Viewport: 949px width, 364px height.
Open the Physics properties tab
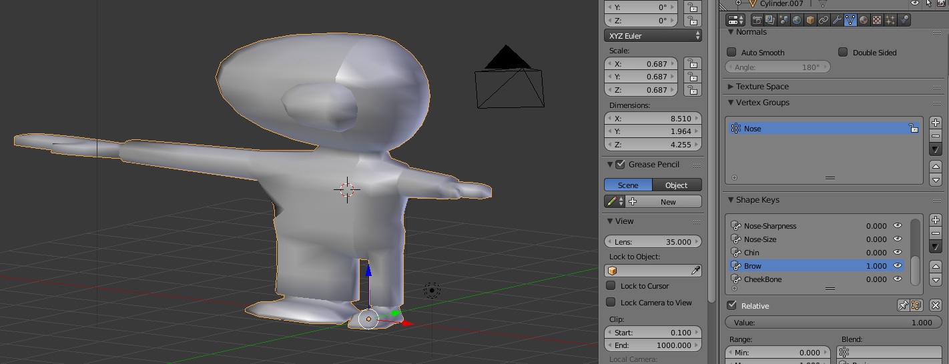pyautogui.click(x=904, y=20)
